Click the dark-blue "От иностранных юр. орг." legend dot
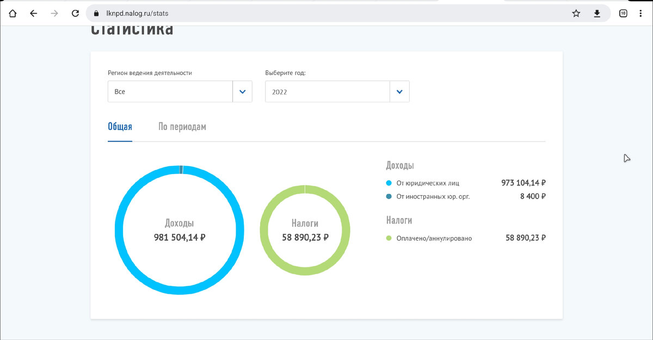653x340 pixels. click(389, 196)
